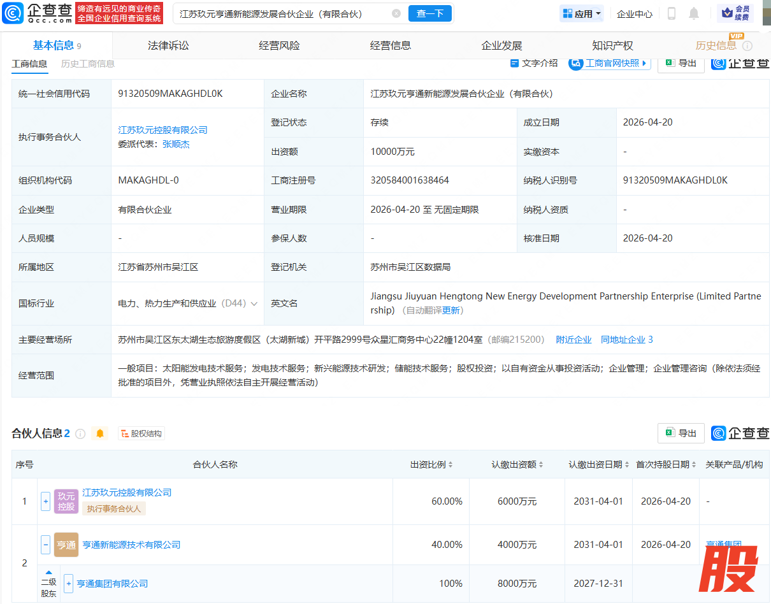Open notifications bell in the header
Screen dimensions: 771x604
coord(694,13)
